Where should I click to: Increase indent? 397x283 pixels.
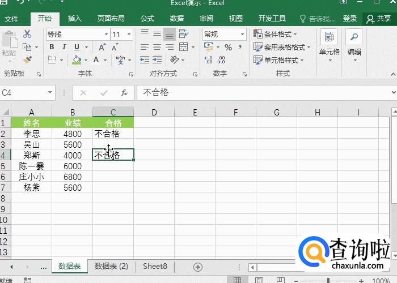(x=157, y=60)
